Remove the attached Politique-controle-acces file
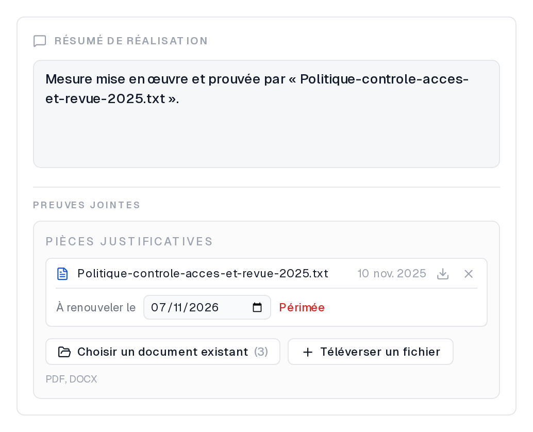 (469, 274)
